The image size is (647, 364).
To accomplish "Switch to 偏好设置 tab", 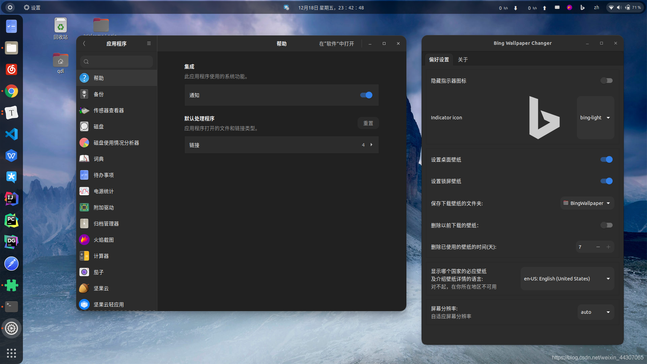I will (x=439, y=60).
